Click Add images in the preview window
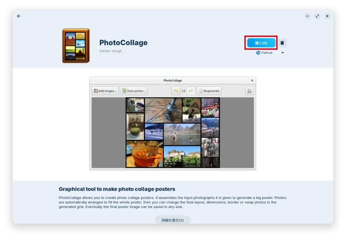Image resolution: width=346 pixels, height=239 pixels. [105, 91]
